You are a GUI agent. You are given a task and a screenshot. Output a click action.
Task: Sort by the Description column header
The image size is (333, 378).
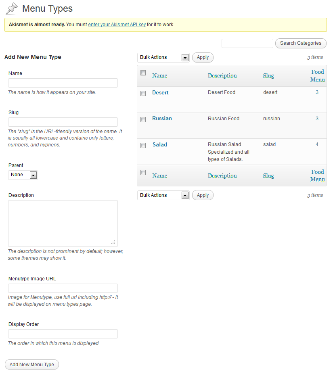222,76
